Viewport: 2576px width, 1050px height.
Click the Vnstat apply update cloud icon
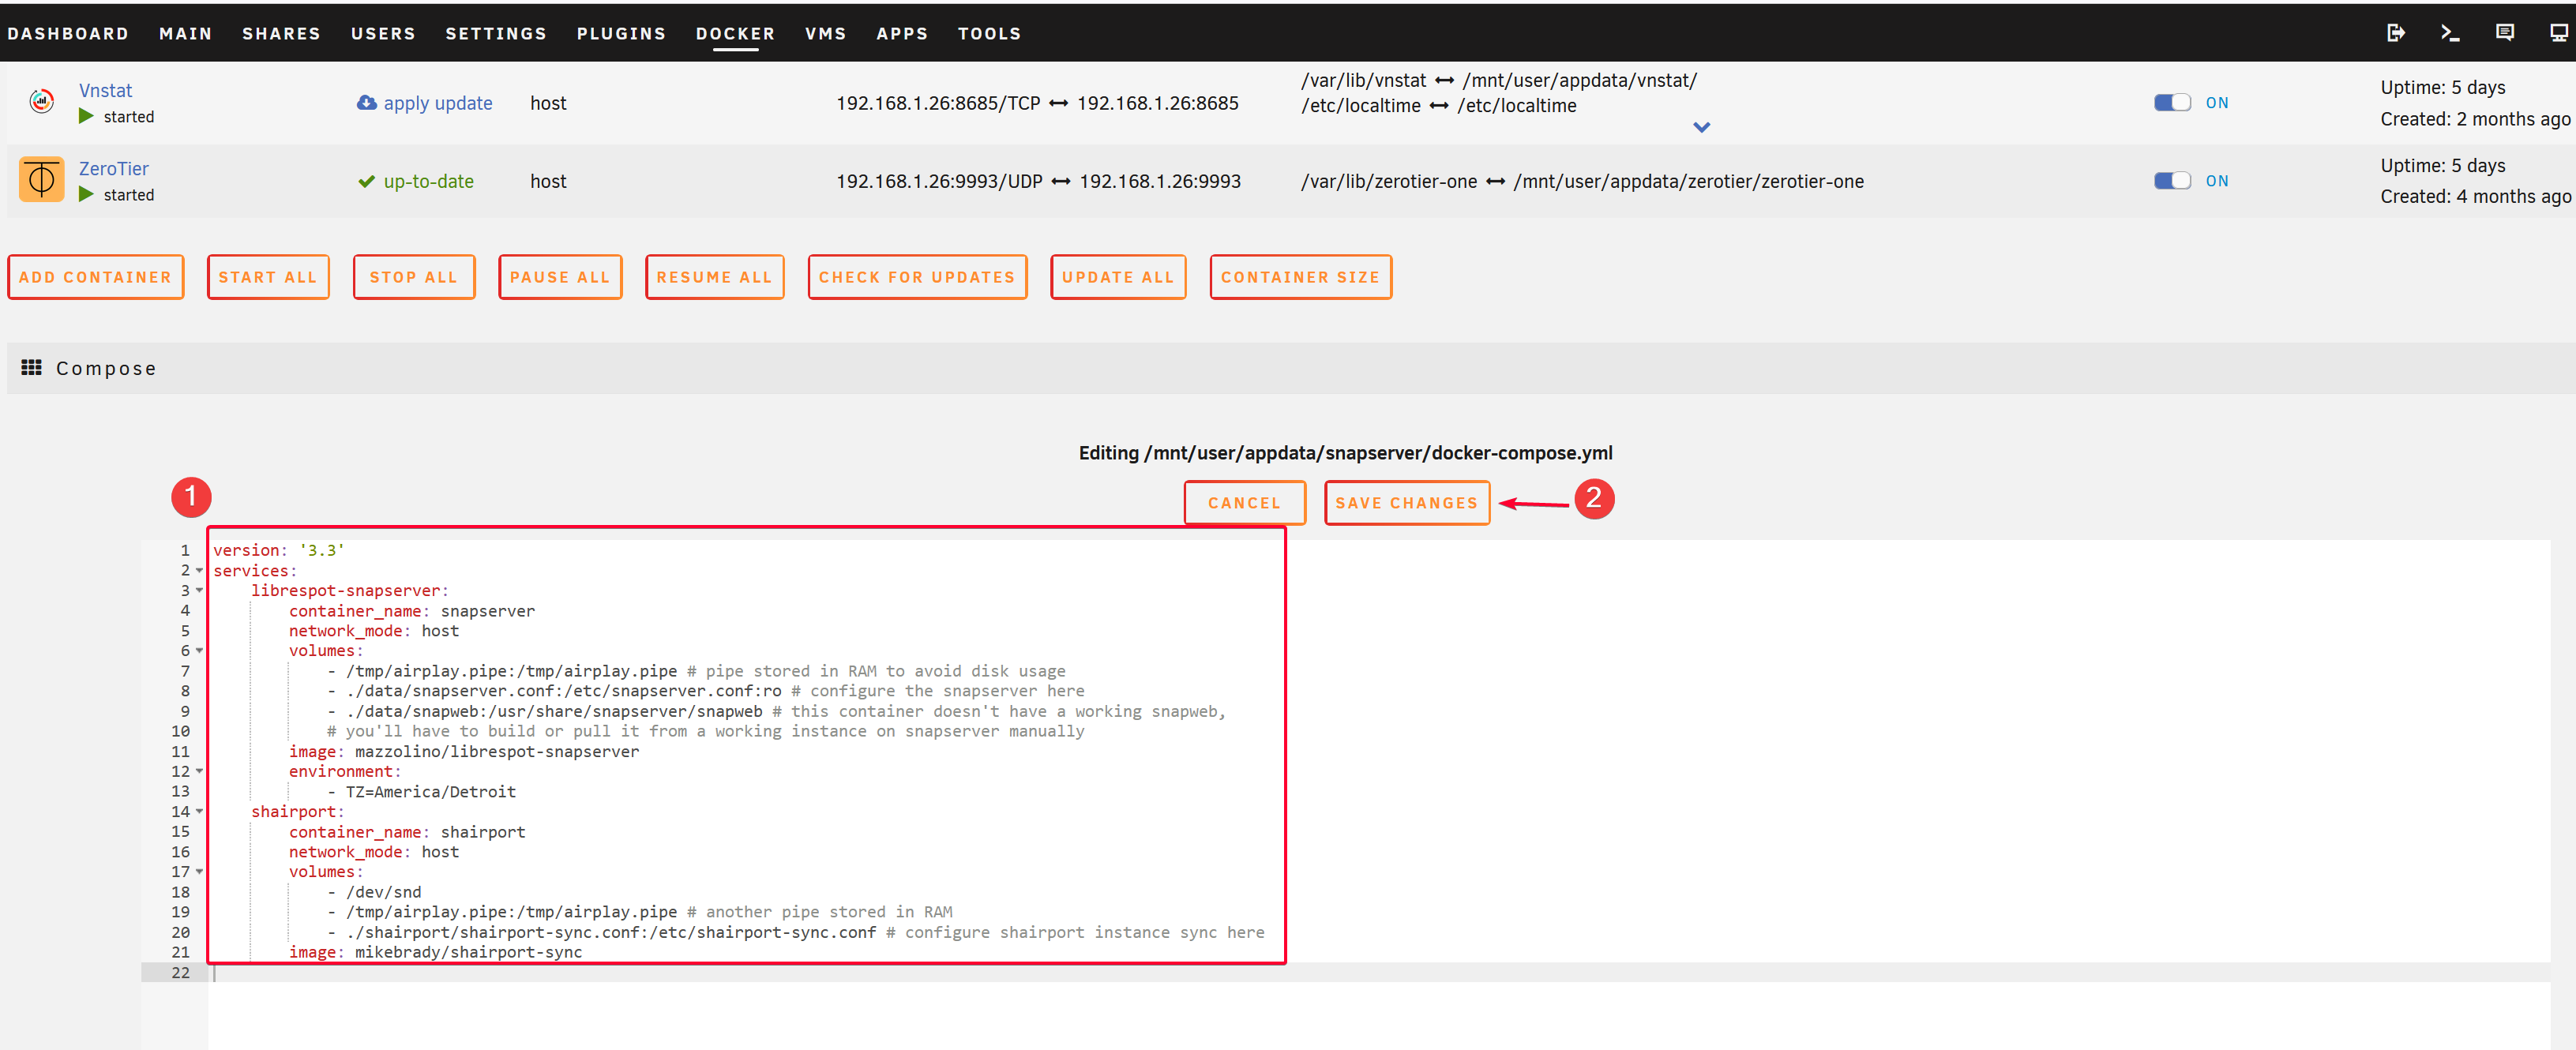coord(367,102)
